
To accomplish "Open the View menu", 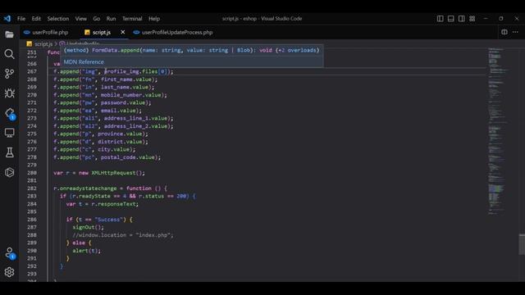I will [80, 19].
